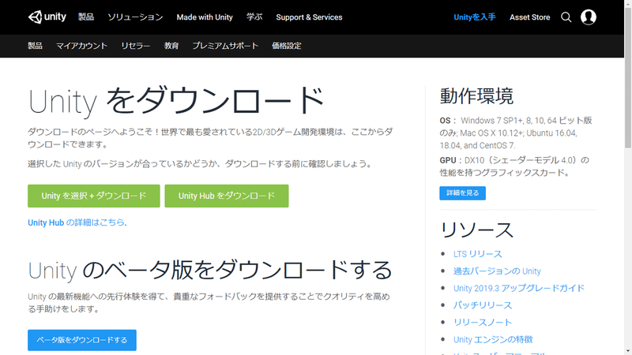Click the Unity を選択 + ダウンロード button

93,196
